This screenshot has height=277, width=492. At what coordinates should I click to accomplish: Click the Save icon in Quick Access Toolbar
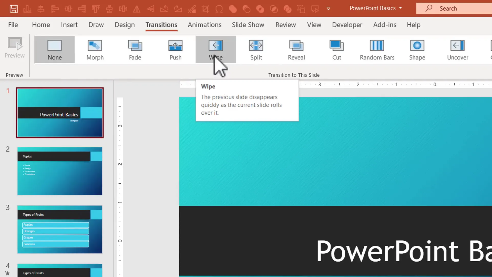click(x=14, y=9)
